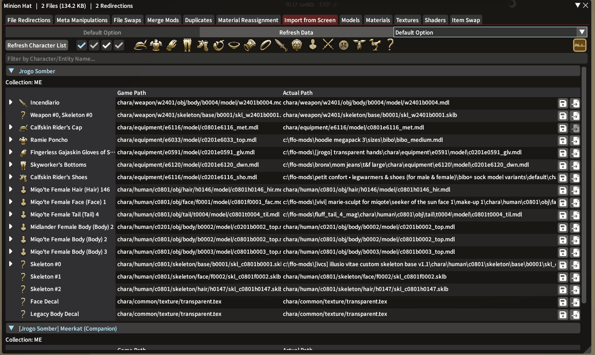Toggle the third checkbox after Refresh Character List
Screen dimensions: 595x355
106,45
